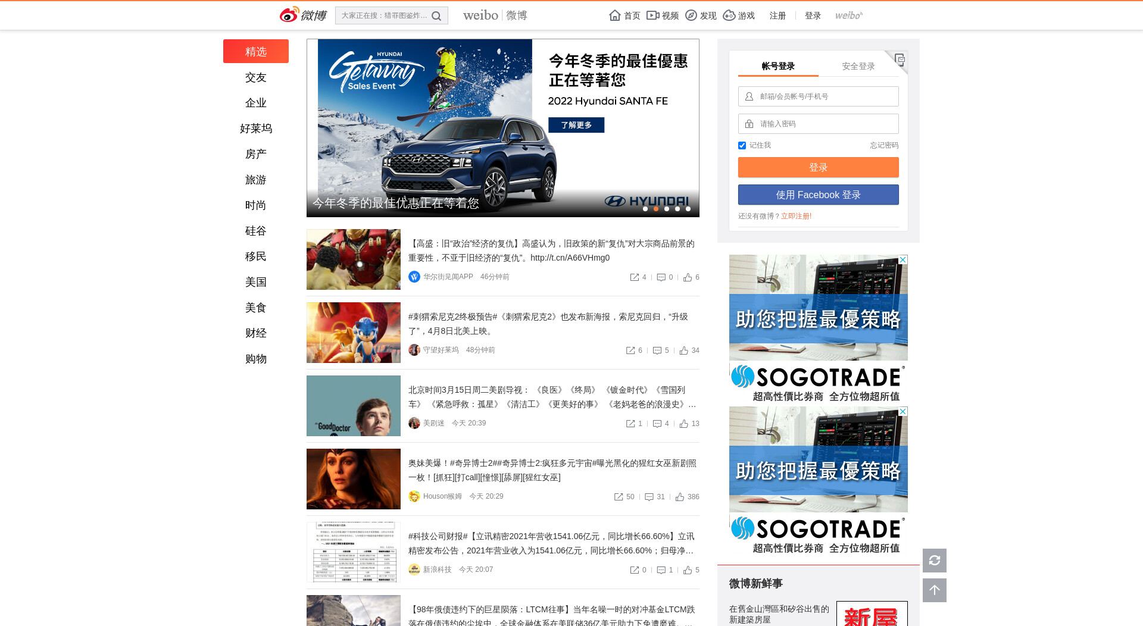Click 了解更多 button in Hyundai banner
1143x626 pixels.
click(576, 125)
